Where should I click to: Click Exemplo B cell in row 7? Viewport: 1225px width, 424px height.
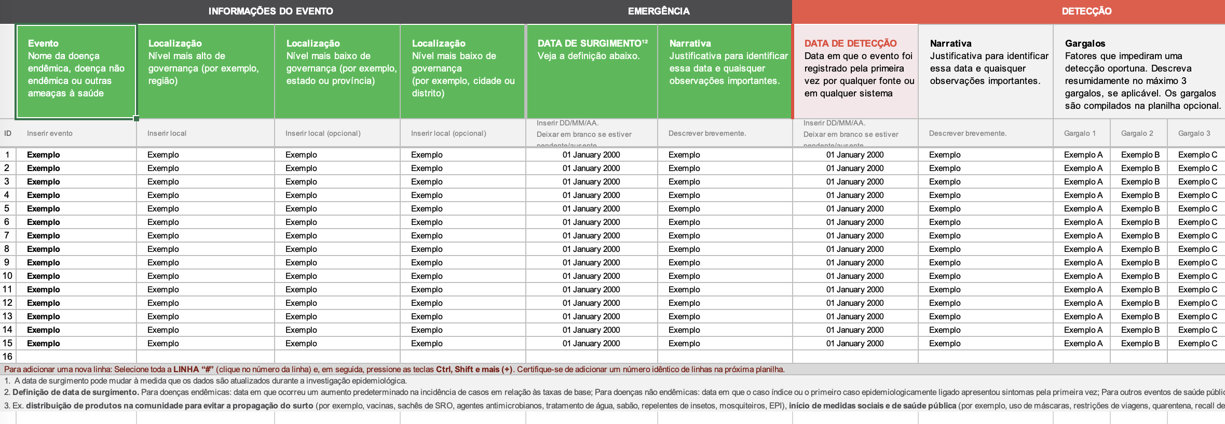click(1139, 235)
